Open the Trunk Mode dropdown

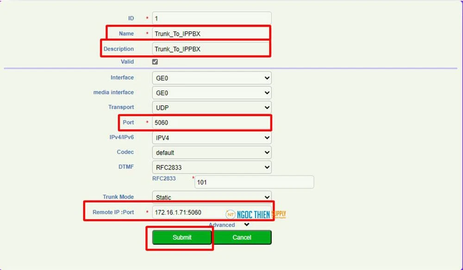coord(212,197)
